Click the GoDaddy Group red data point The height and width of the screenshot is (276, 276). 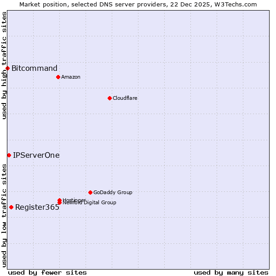pyautogui.click(x=91, y=192)
